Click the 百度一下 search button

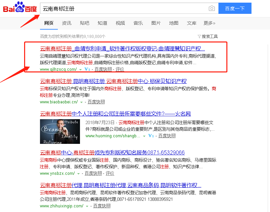(x=235, y=8)
